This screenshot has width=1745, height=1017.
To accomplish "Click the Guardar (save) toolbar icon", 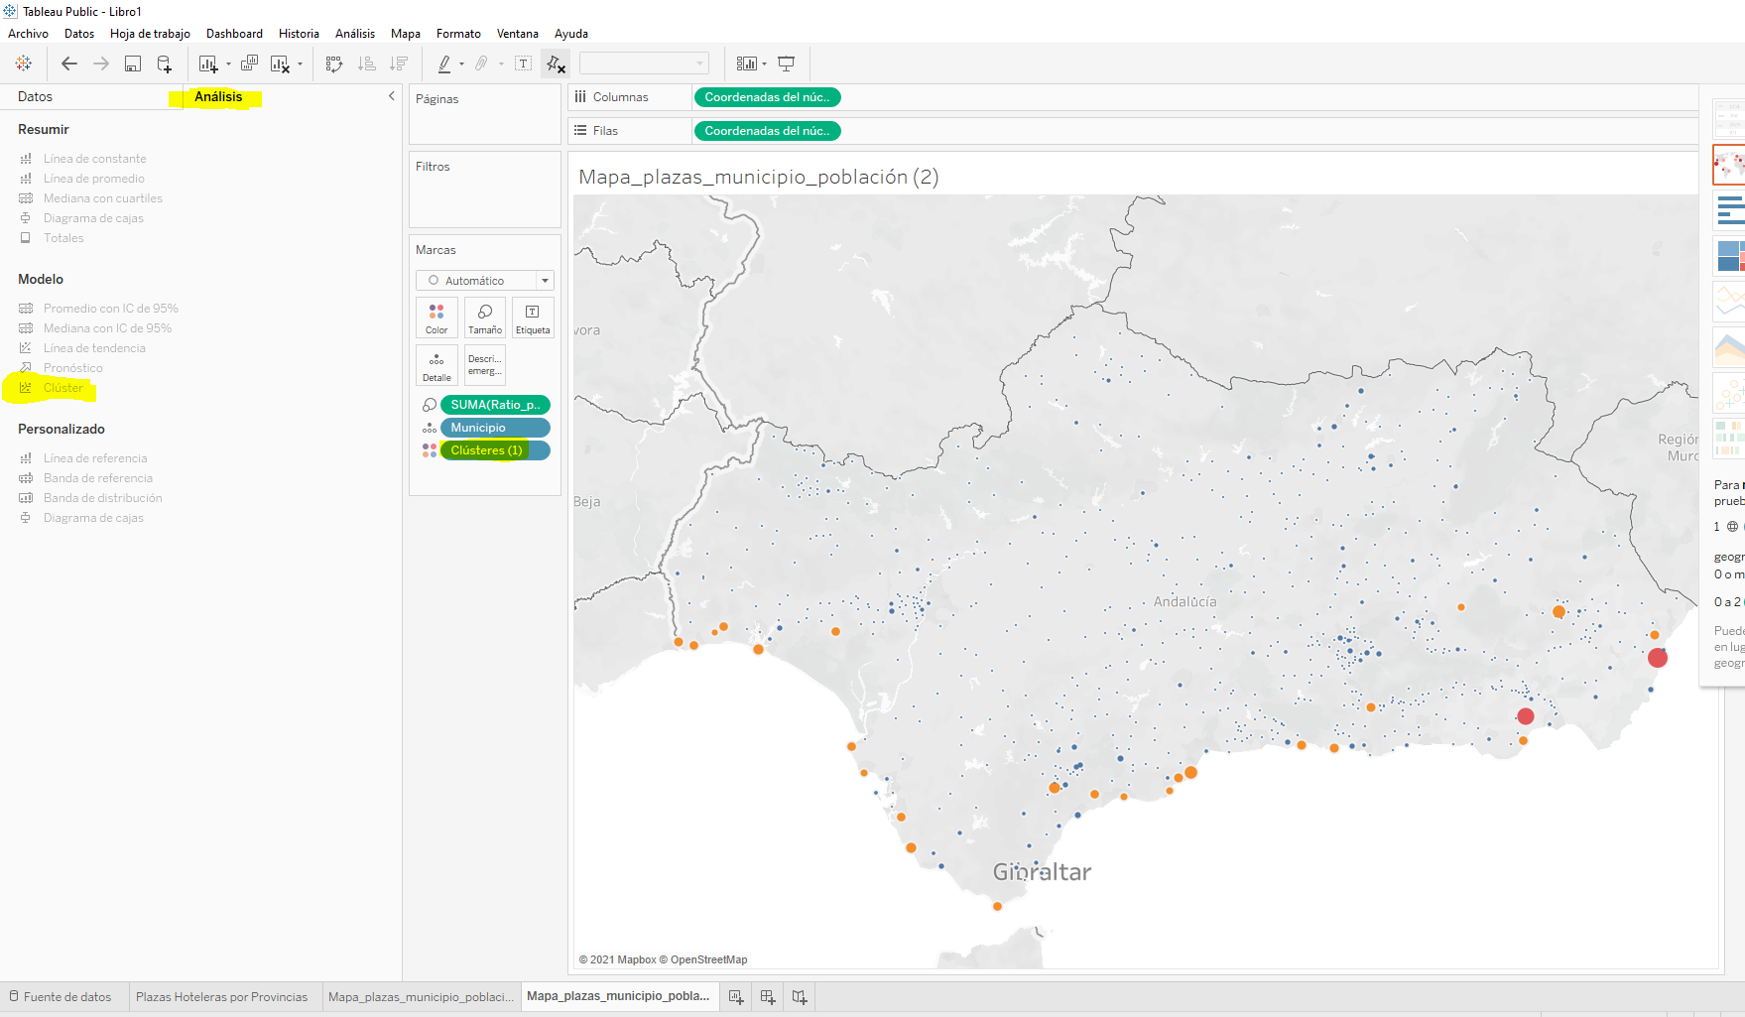I will tap(132, 63).
